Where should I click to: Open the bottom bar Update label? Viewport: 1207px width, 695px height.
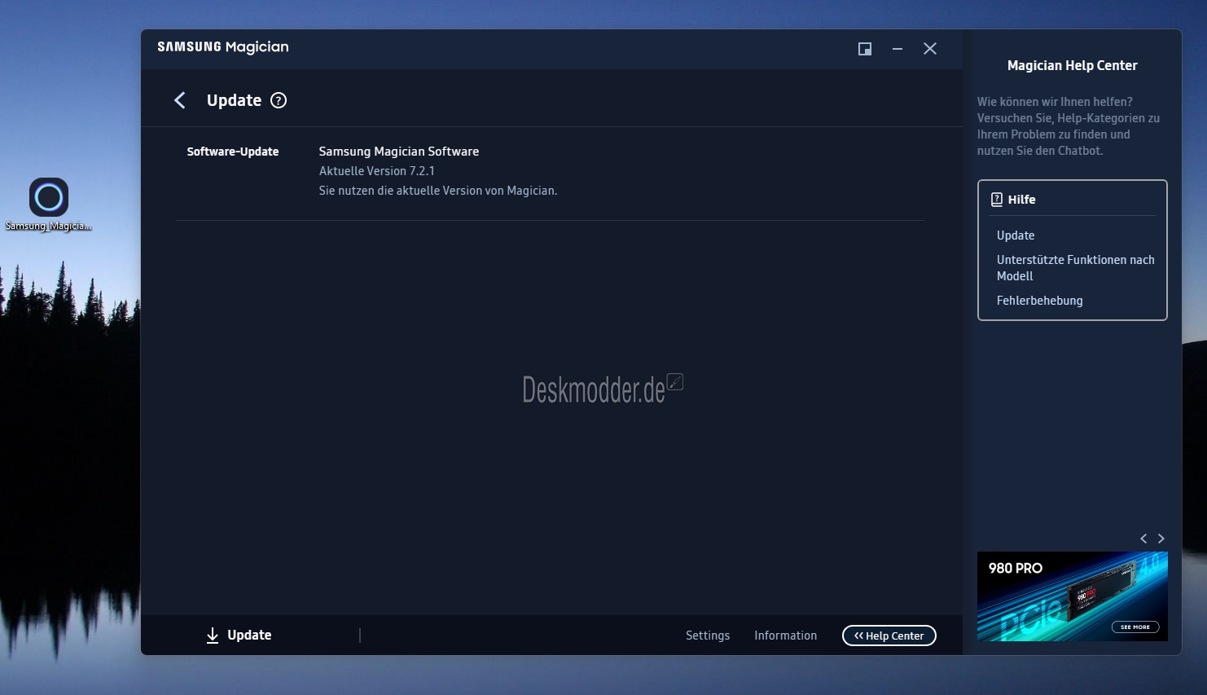click(x=249, y=635)
